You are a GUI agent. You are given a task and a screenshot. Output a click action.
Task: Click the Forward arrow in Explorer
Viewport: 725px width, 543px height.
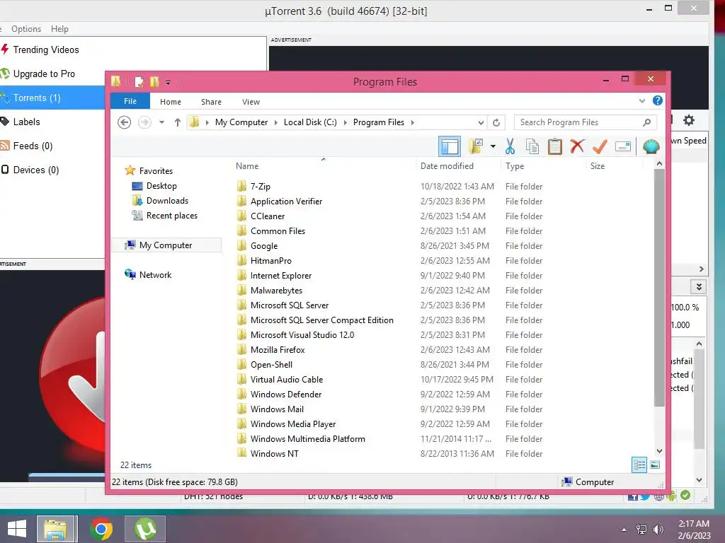tap(144, 122)
